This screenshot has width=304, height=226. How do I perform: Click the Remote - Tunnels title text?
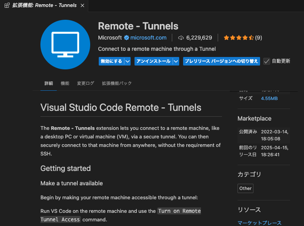pyautogui.click(x=138, y=26)
